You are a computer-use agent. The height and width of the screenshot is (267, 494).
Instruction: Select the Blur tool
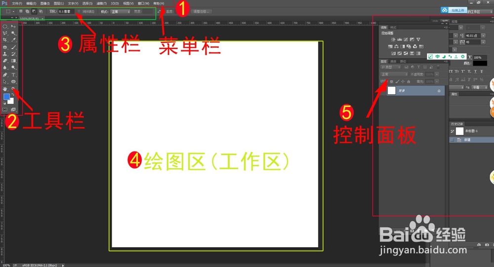pyautogui.click(x=5, y=68)
